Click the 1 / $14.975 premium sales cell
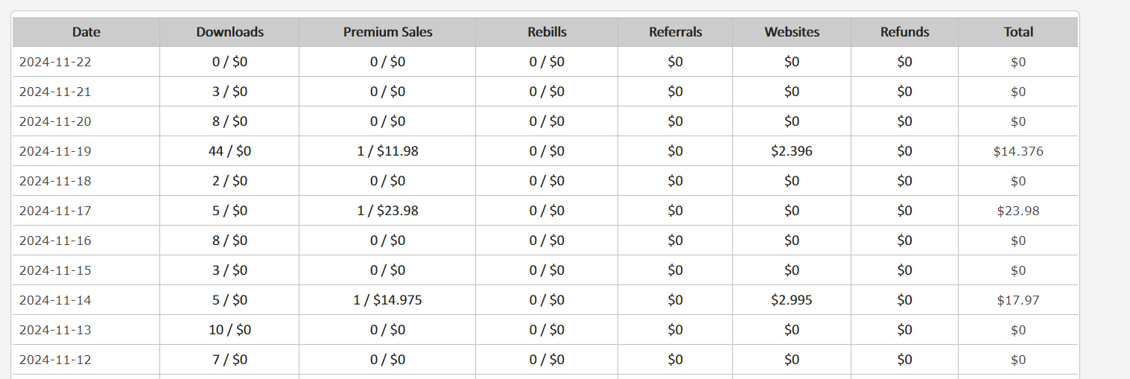1130x379 pixels. (387, 300)
